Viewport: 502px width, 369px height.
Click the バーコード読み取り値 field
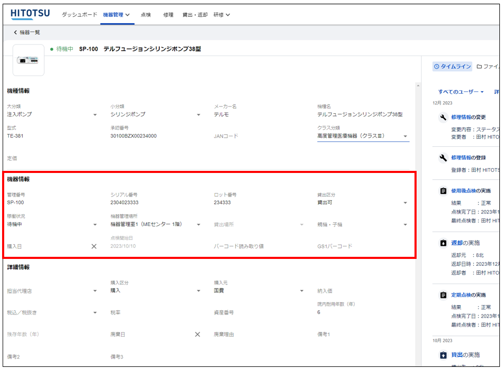[x=259, y=246]
